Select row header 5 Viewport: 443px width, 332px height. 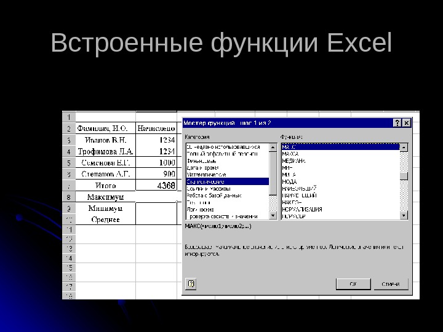pyautogui.click(x=69, y=162)
